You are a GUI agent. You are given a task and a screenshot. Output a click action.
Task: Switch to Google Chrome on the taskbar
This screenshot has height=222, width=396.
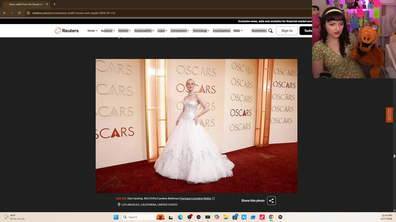coord(271,217)
